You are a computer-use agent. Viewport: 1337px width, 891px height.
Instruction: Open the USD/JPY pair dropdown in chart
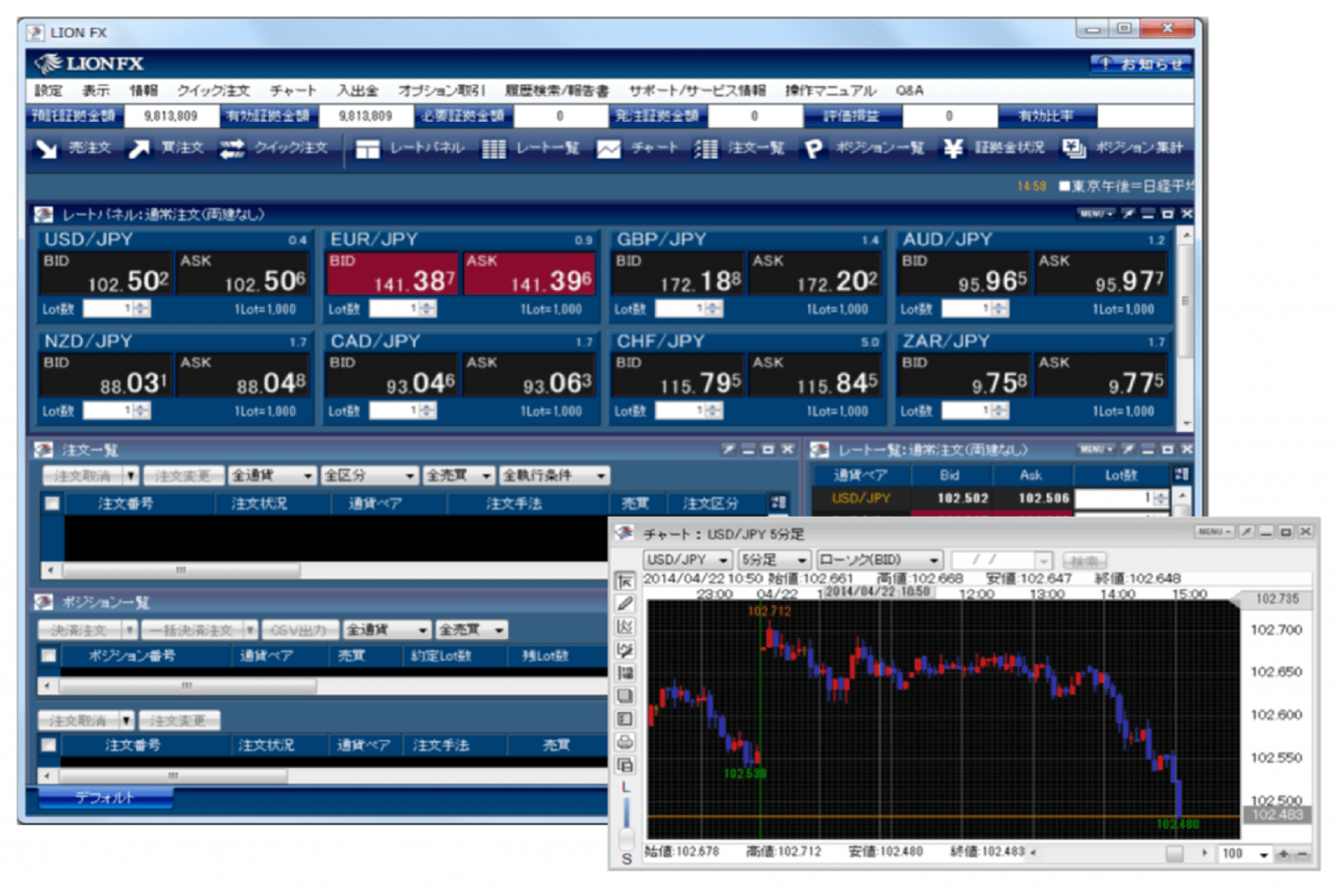click(x=687, y=559)
